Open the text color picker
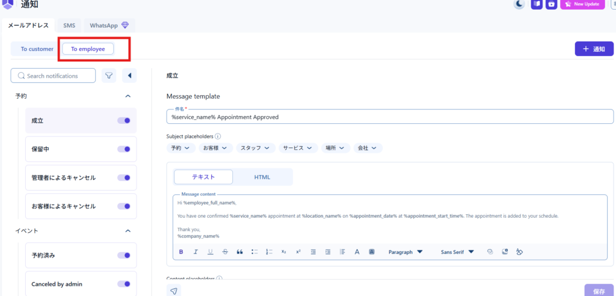Image resolution: width=616 pixels, height=296 pixels. click(x=357, y=252)
